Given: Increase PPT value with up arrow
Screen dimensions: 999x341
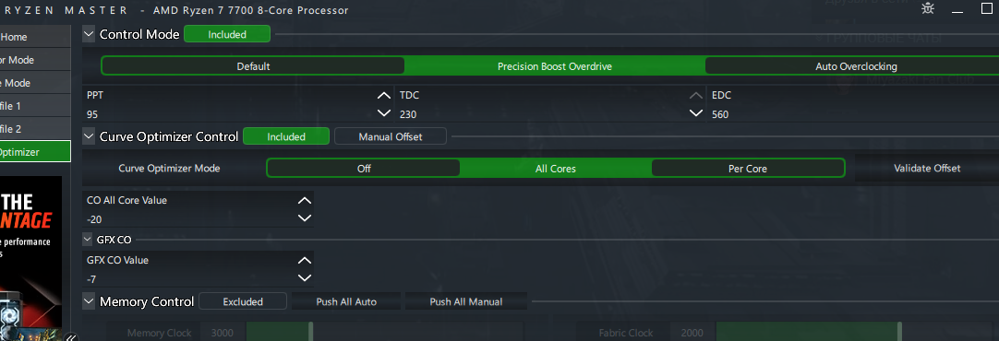Looking at the screenshot, I should (x=383, y=96).
